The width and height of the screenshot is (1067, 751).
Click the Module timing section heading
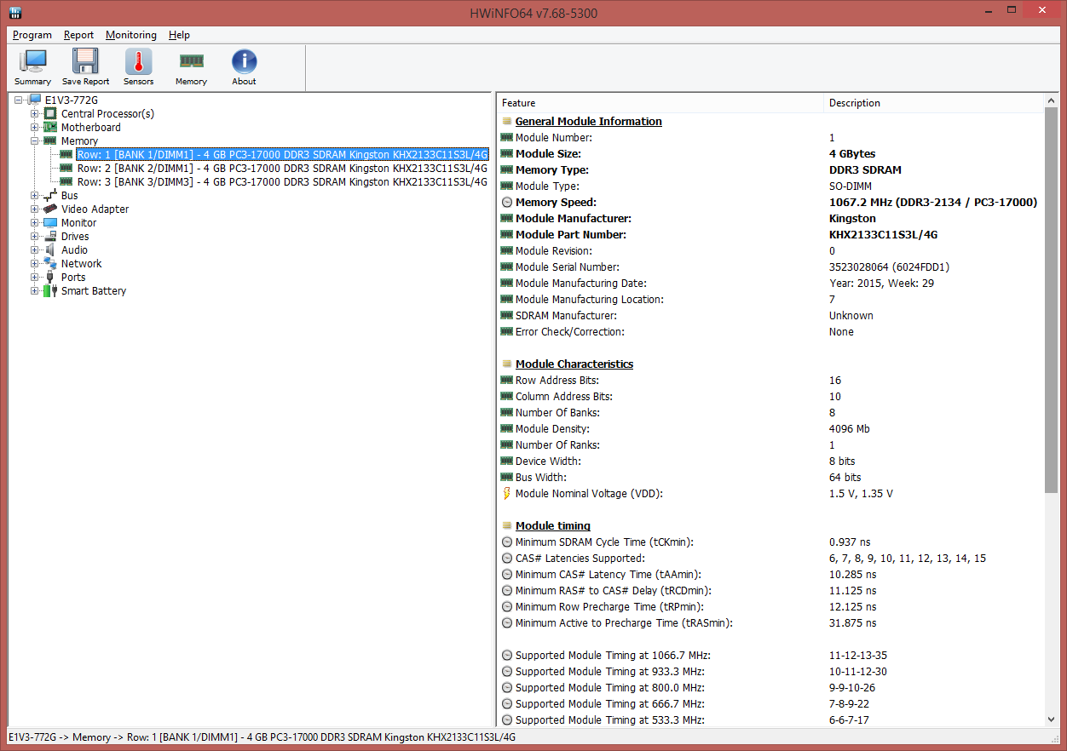pyautogui.click(x=552, y=525)
